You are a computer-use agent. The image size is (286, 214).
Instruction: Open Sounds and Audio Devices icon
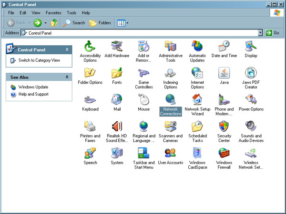click(251, 132)
